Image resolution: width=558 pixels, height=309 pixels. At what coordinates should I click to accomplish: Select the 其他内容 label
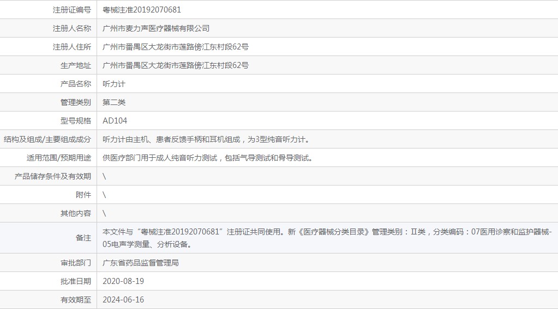coord(76,213)
